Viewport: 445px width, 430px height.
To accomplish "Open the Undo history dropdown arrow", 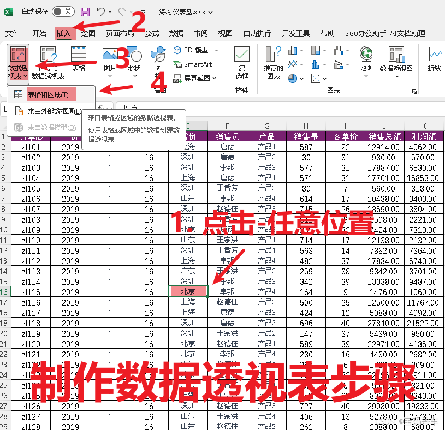I will (x=110, y=12).
